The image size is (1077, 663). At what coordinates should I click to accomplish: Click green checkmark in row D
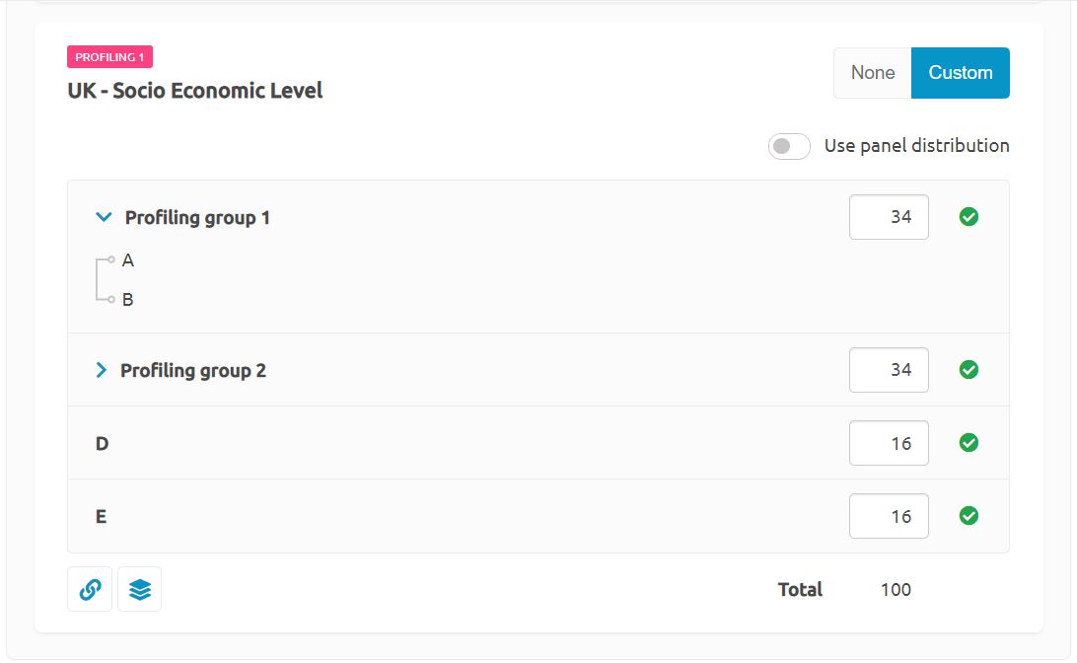click(969, 443)
